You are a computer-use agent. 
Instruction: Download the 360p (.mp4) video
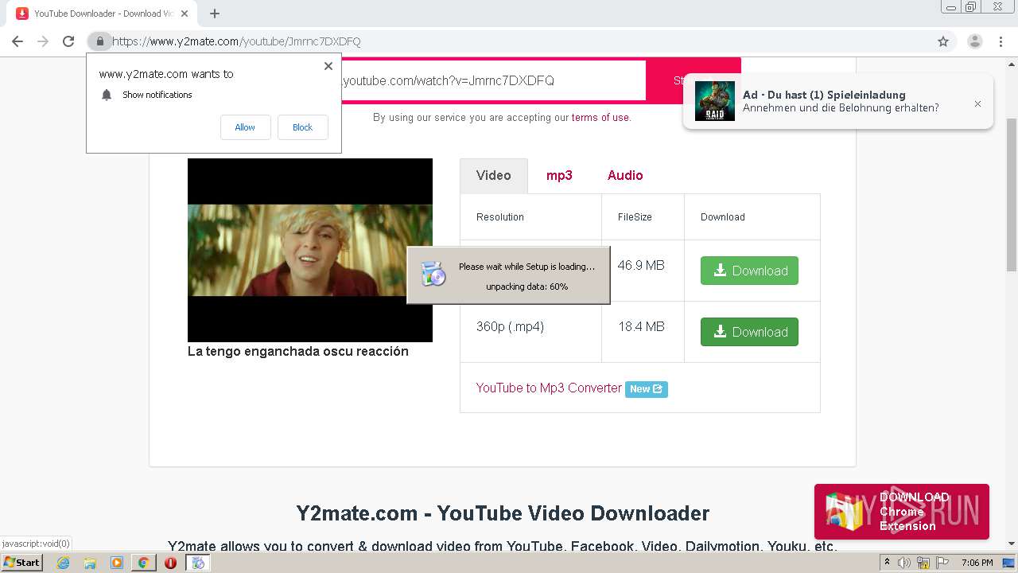pyautogui.click(x=749, y=332)
